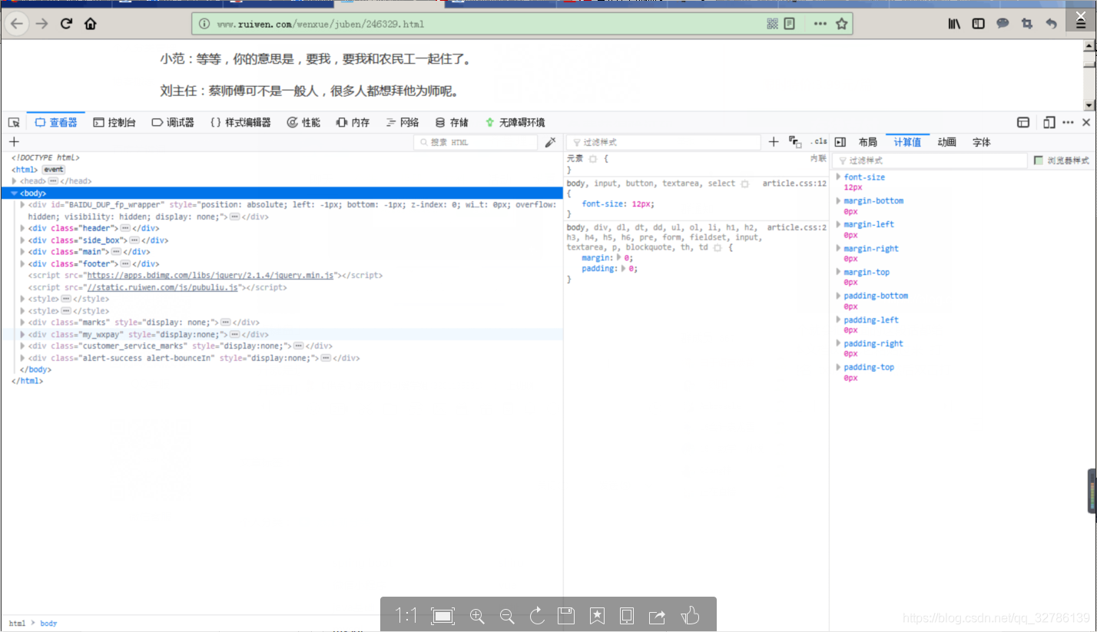Click the computed 过滤样式 filter field
1097x632 pixels.
[930, 160]
